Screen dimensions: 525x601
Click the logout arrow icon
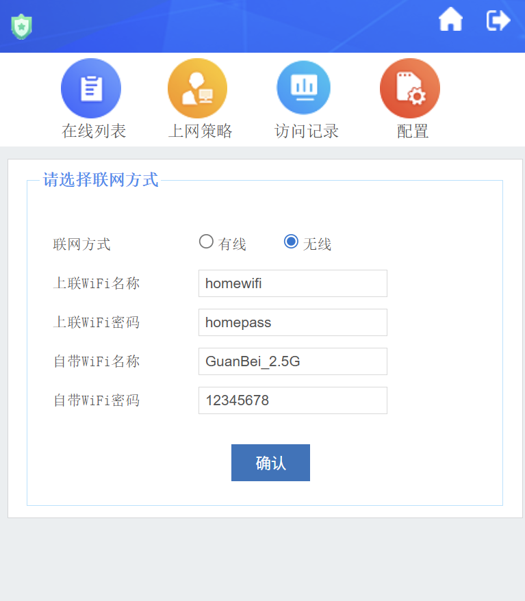498,21
